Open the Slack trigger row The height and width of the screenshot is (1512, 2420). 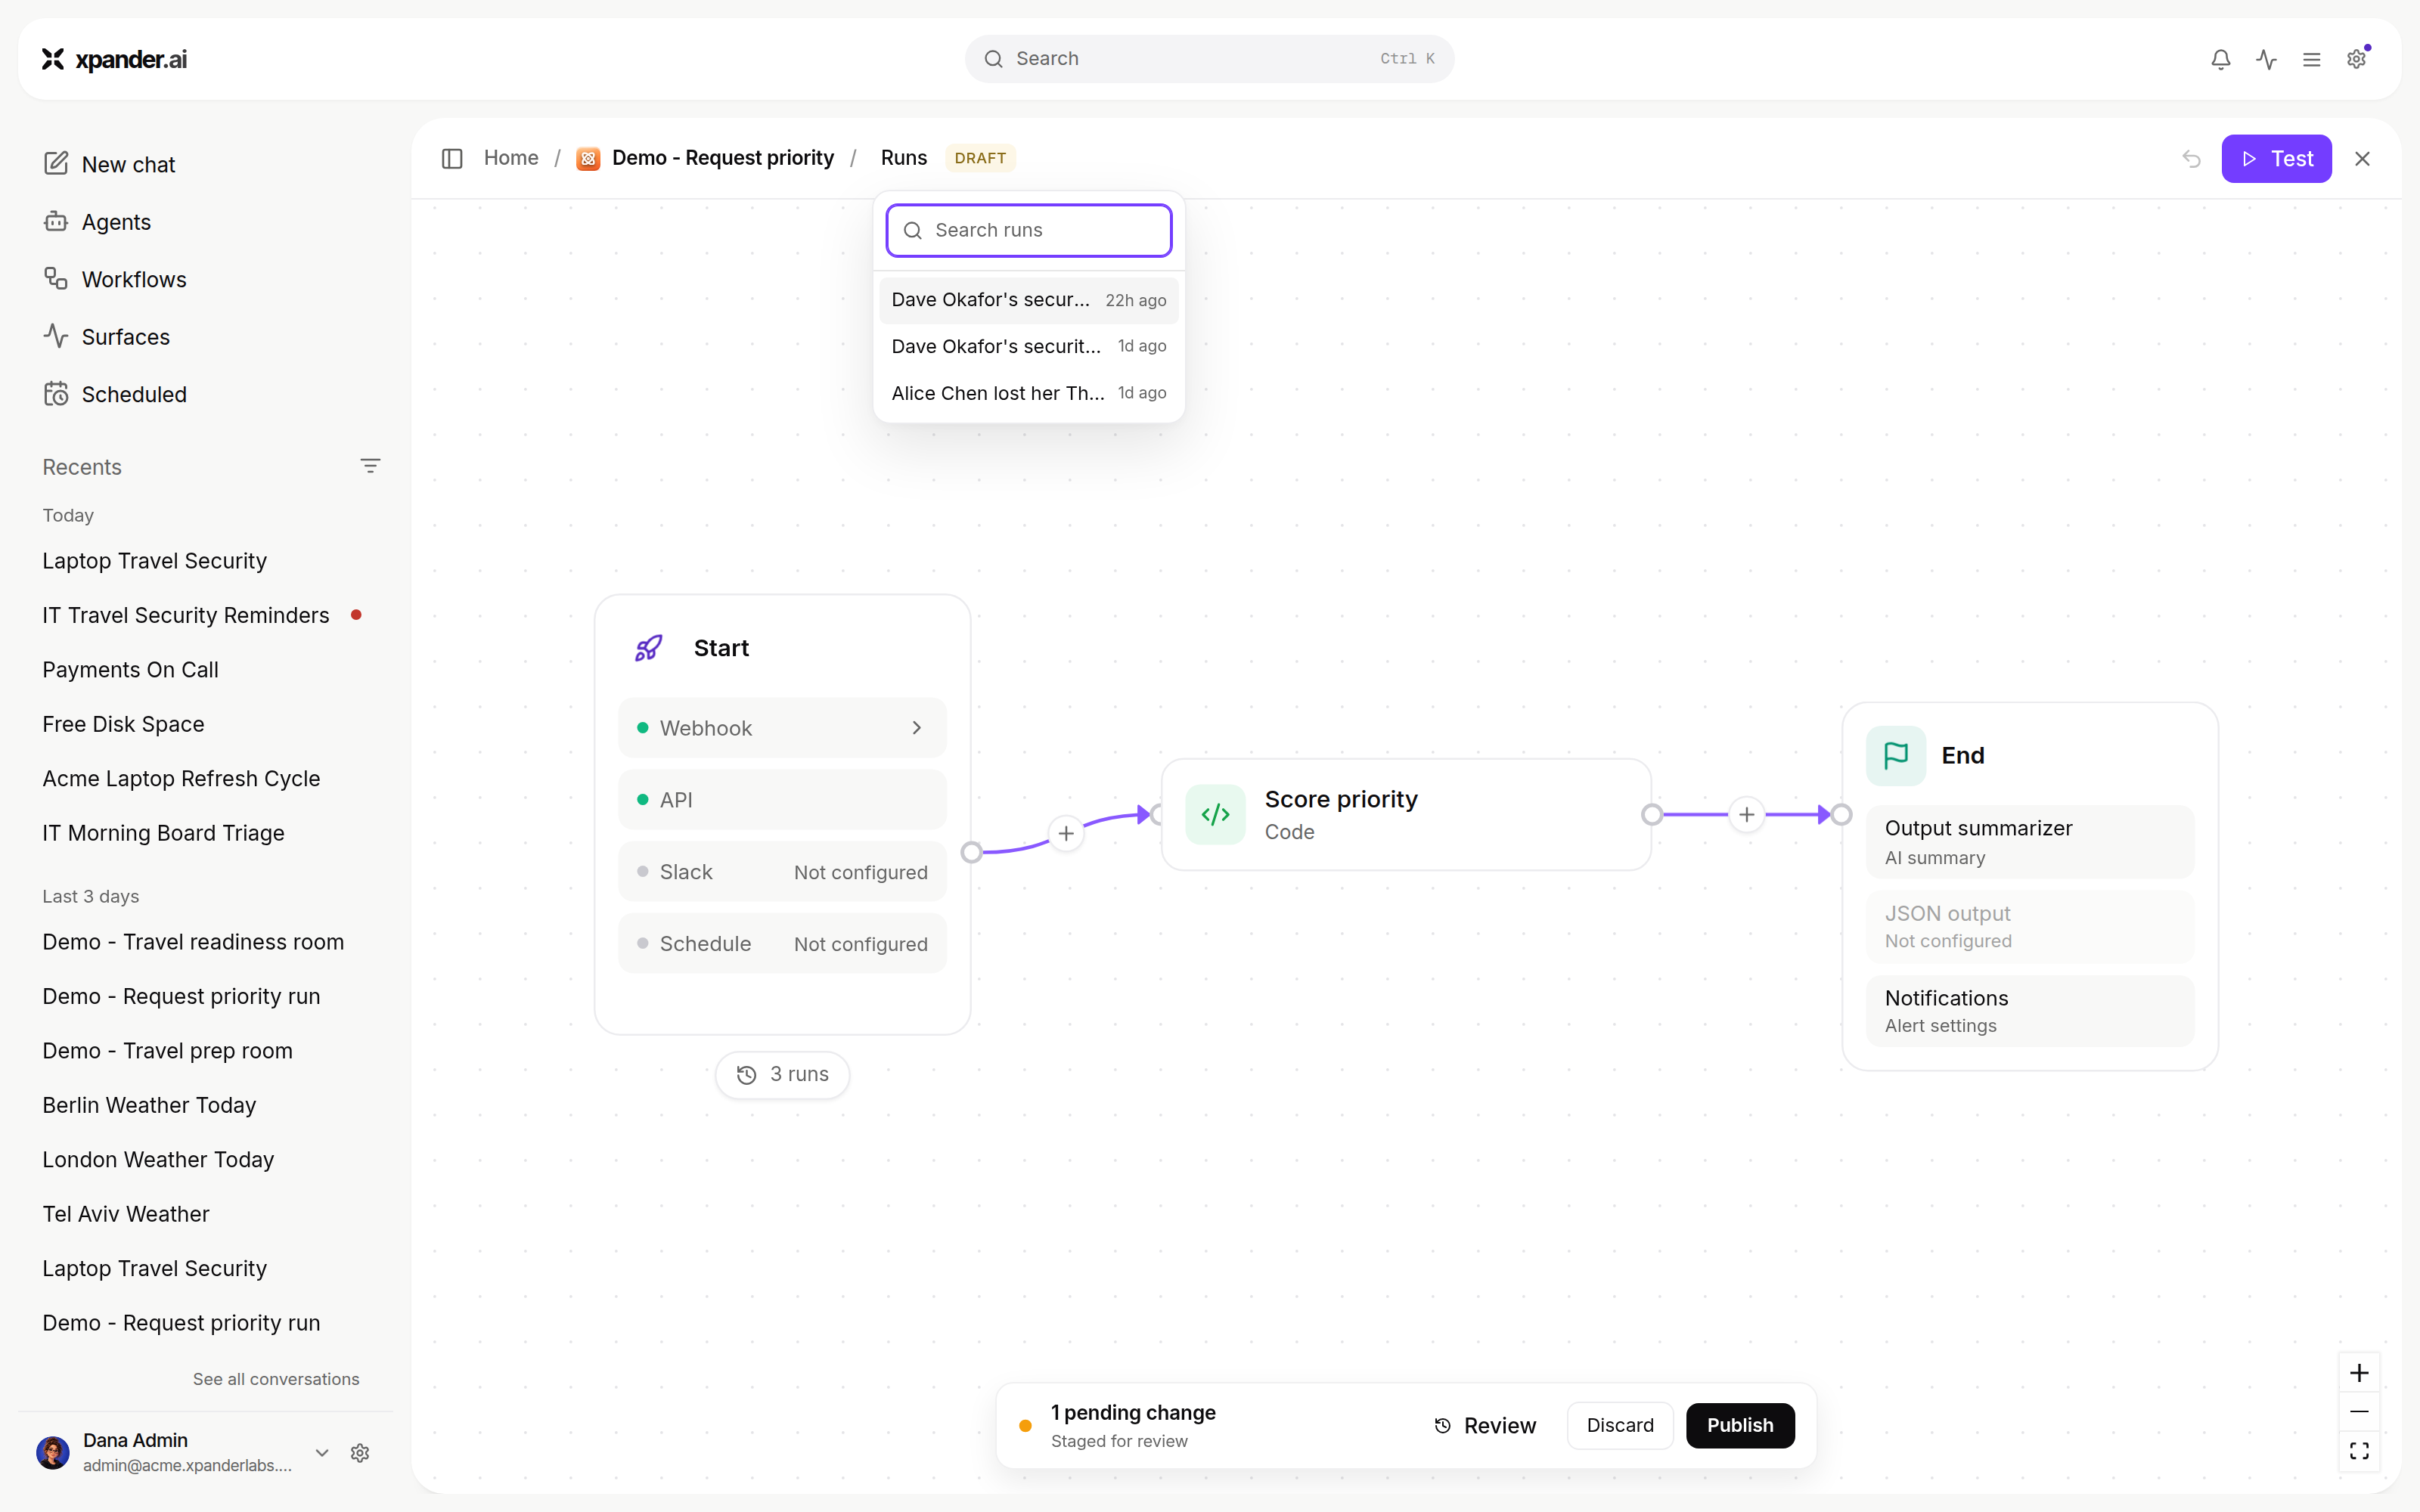point(782,872)
